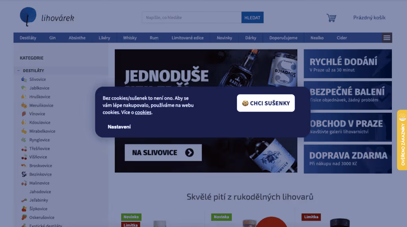The image size is (407, 227).
Task: Open the Absinthe menu item
Action: click(77, 38)
